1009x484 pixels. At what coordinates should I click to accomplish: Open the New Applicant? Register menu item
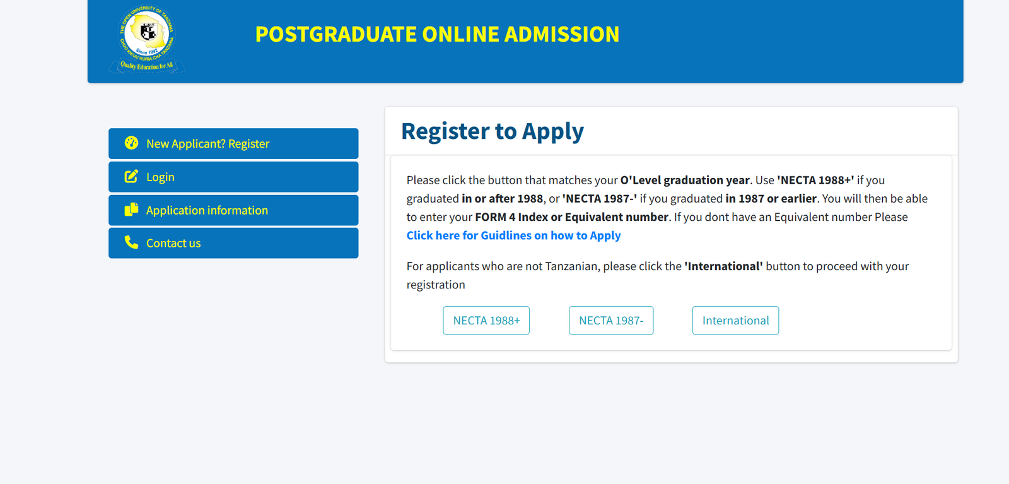207,144
